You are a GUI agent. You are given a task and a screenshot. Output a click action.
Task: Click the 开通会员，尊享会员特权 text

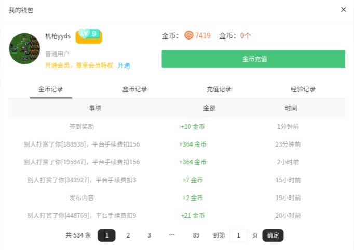79,65
